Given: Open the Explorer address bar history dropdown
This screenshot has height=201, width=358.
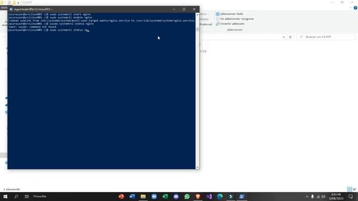Looking at the screenshot, I should (x=284, y=37).
